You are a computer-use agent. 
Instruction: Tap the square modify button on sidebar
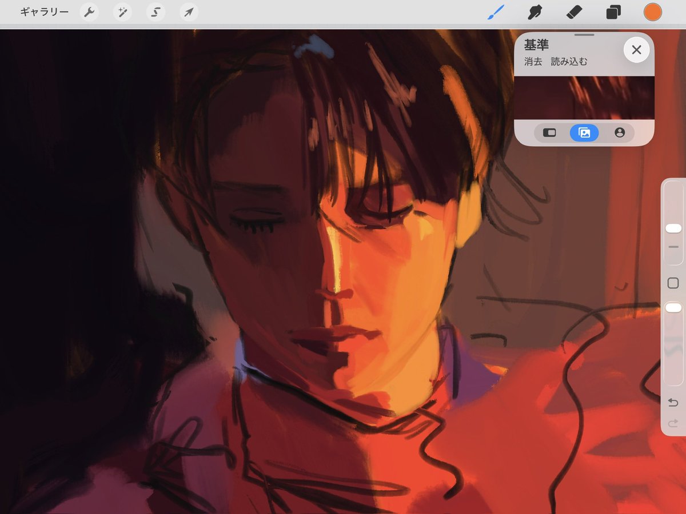673,283
